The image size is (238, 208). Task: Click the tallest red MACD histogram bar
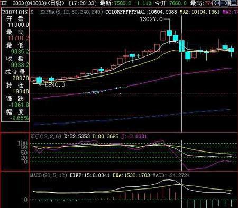click(x=163, y=194)
